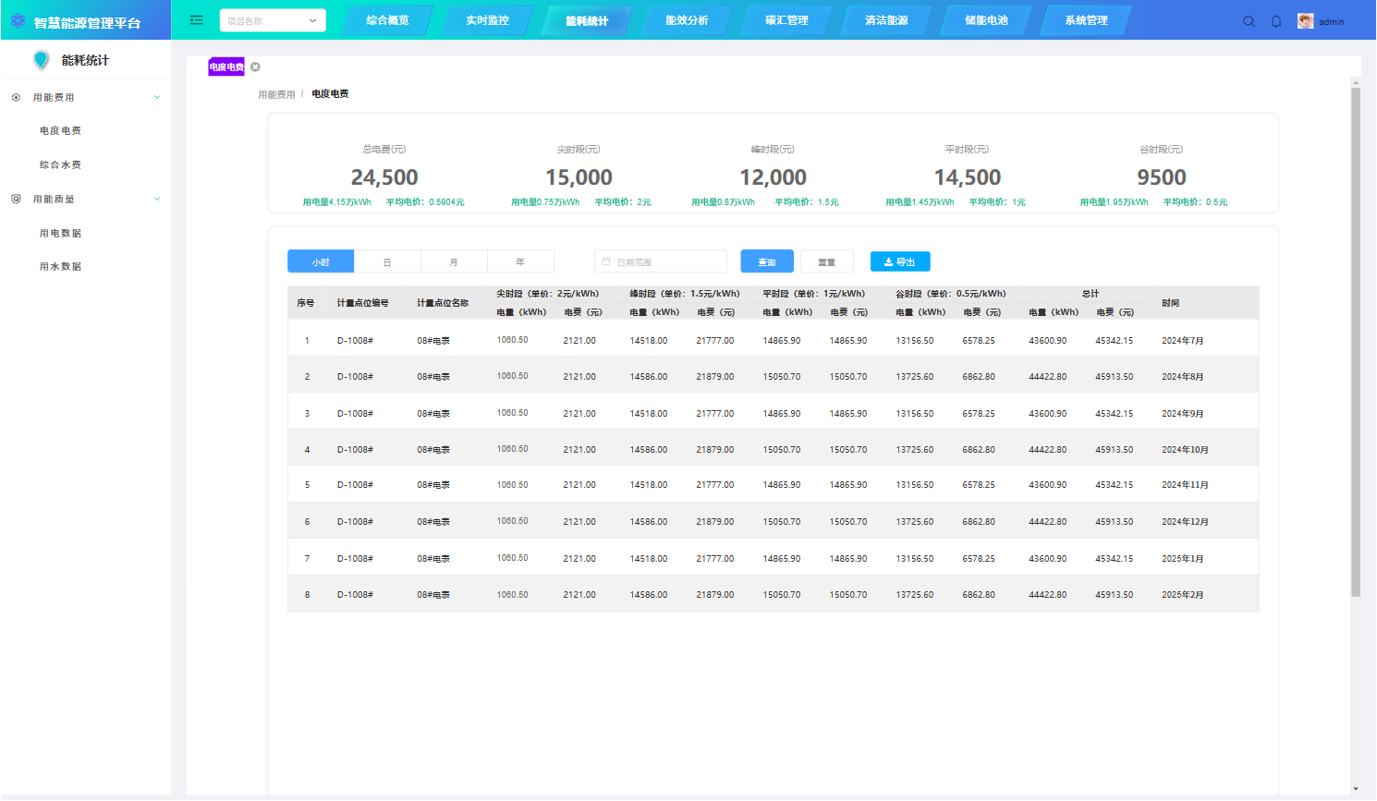Image resolution: width=1377 pixels, height=801 pixels.
Task: Close the 电度电费 page tab
Action: [x=256, y=67]
